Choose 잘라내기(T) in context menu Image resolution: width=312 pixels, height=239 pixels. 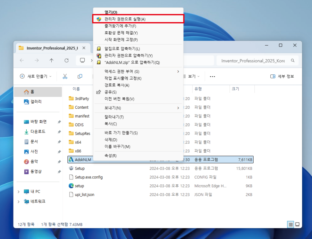pos(138,117)
